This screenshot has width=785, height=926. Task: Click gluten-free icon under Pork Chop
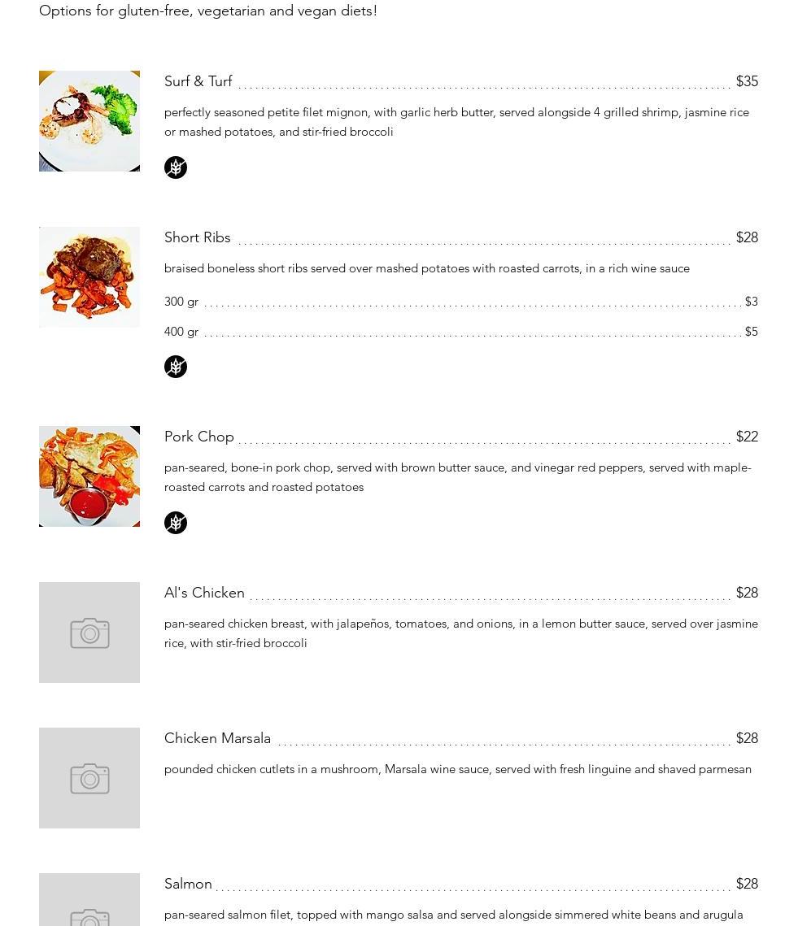coord(176,523)
